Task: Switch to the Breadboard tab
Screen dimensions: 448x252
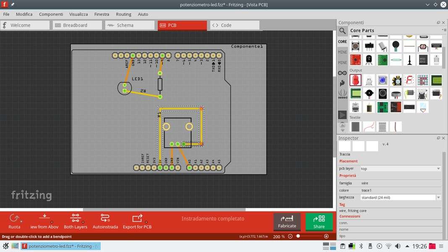Action: (x=77, y=25)
